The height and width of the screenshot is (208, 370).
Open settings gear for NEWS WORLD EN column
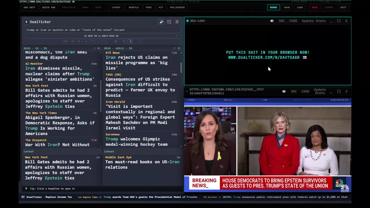tap(179, 48)
